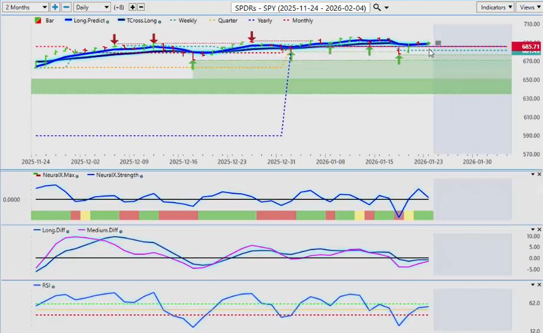This screenshot has height=333, width=543.
Task: Open the Indicators menu
Action: click(x=495, y=7)
